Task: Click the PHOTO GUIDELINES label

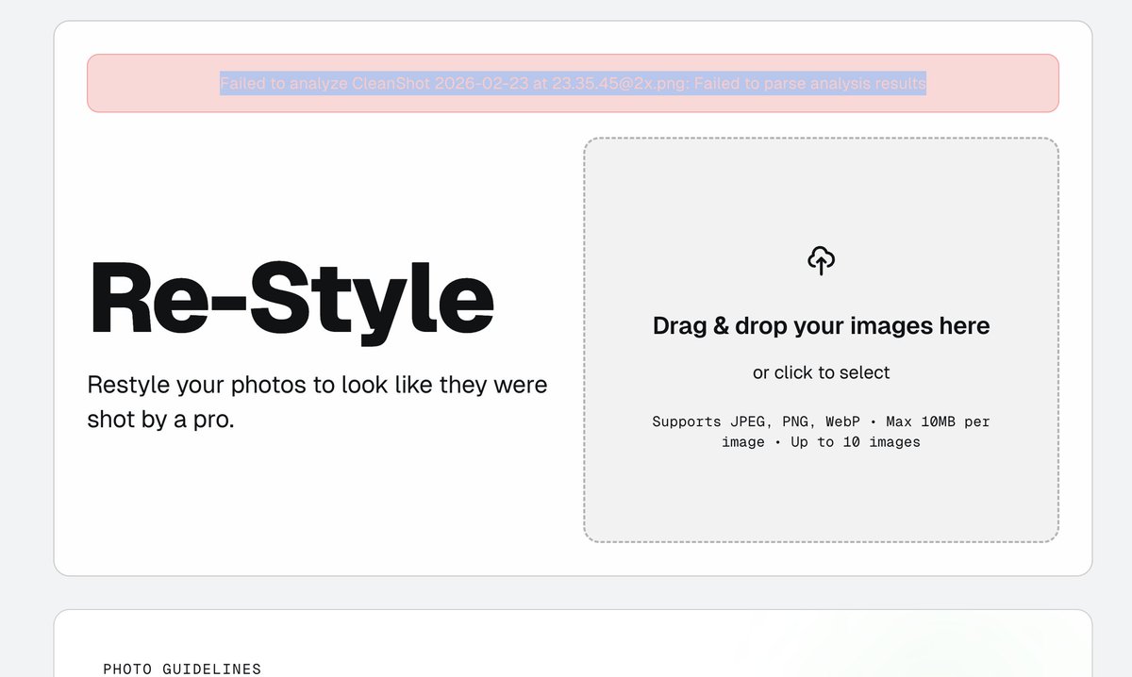Action: 182,669
